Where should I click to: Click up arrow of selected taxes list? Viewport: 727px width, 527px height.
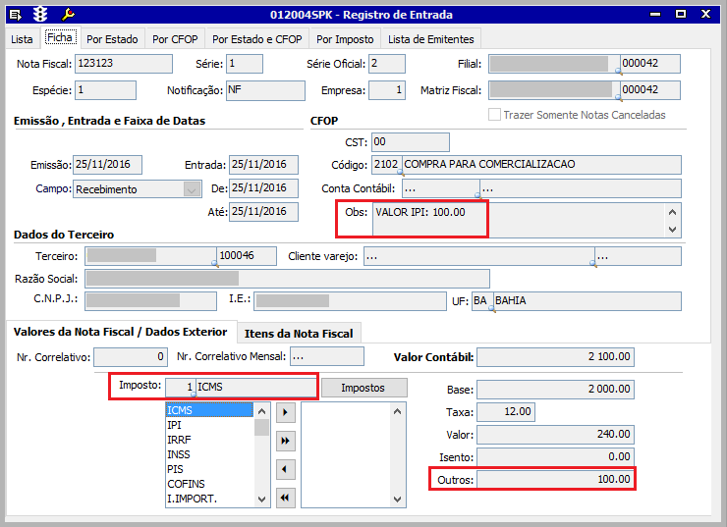(397, 411)
